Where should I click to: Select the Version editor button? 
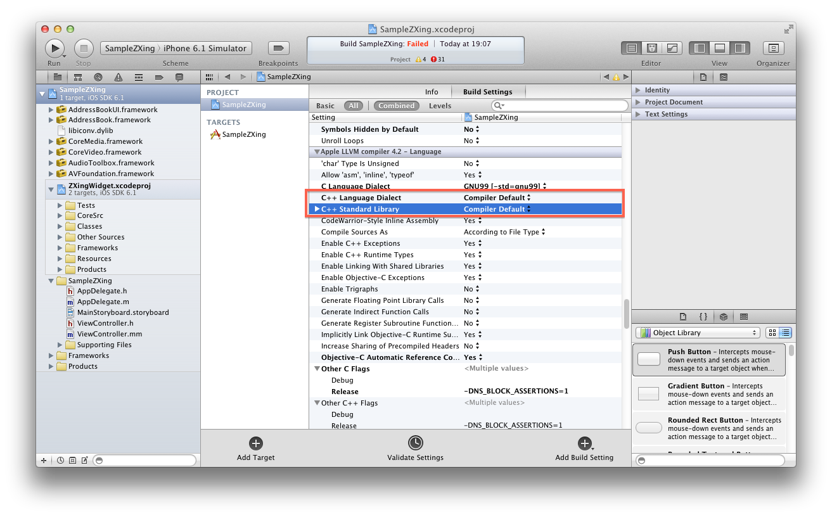click(672, 48)
